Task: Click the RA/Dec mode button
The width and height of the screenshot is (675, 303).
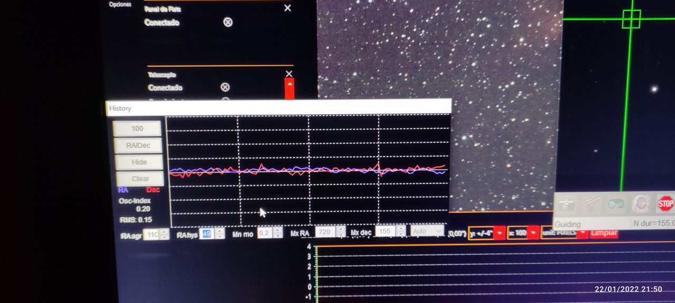Action: pos(138,145)
